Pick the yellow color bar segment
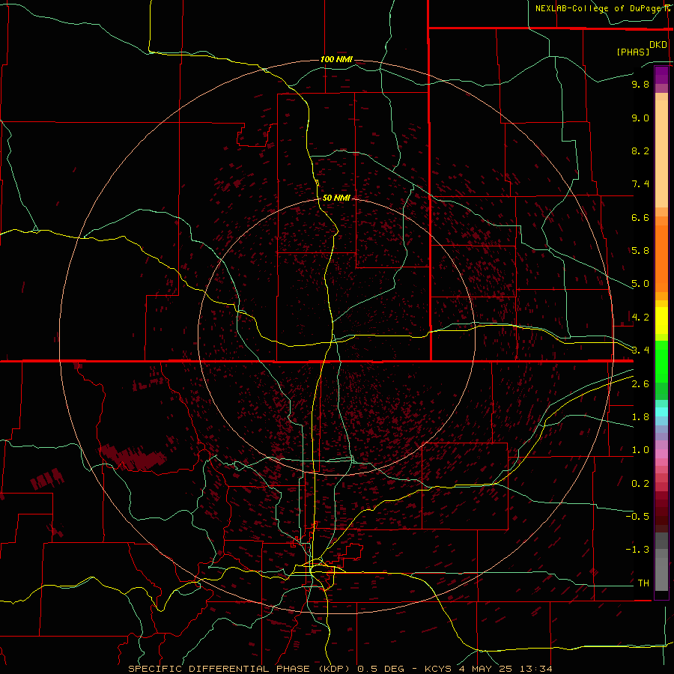674x674 pixels. tap(661, 321)
